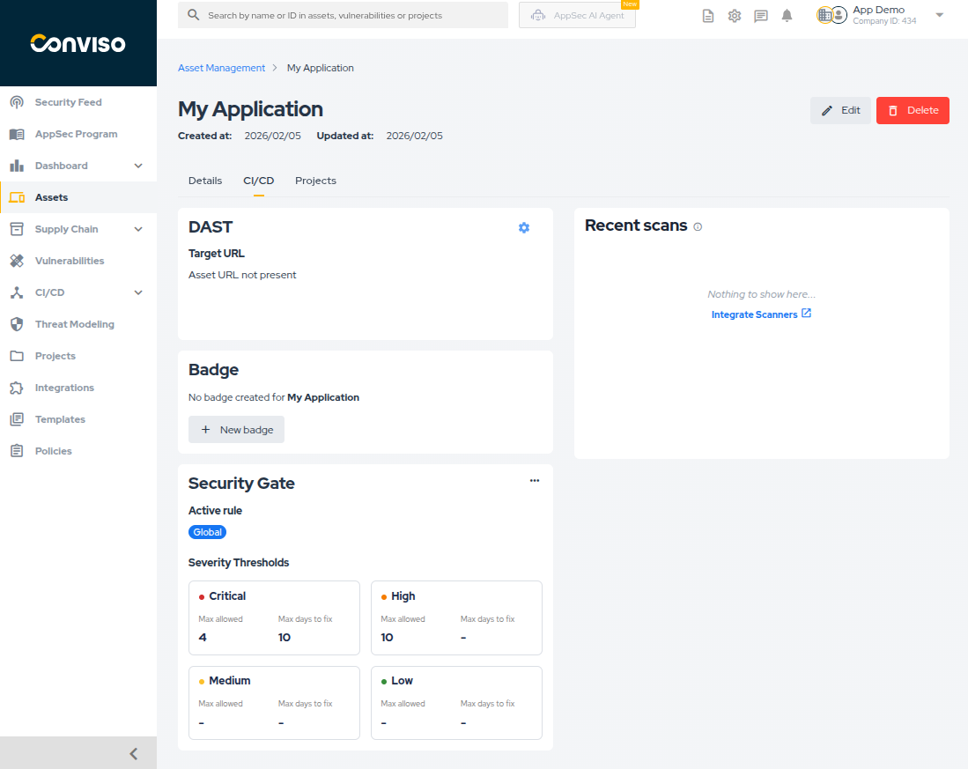Open Security Gate three-dot menu
The image size is (968, 769).
(x=535, y=480)
